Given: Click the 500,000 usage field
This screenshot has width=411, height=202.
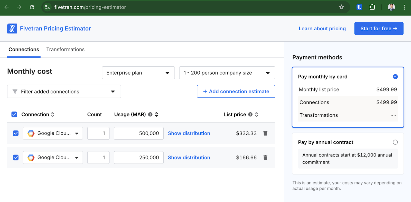Looking at the screenshot, I should click(x=139, y=133).
